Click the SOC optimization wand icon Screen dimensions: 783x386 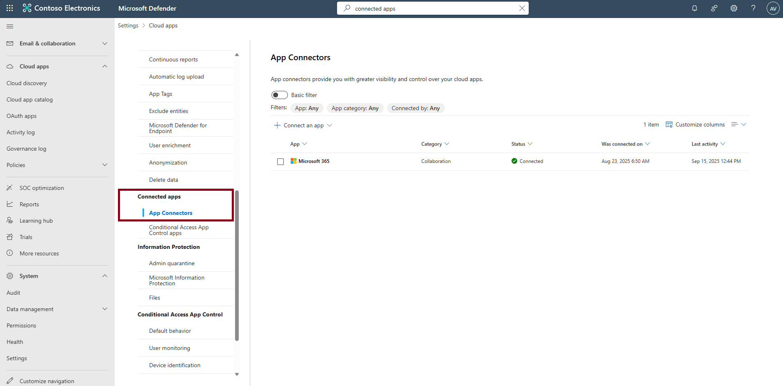point(10,188)
